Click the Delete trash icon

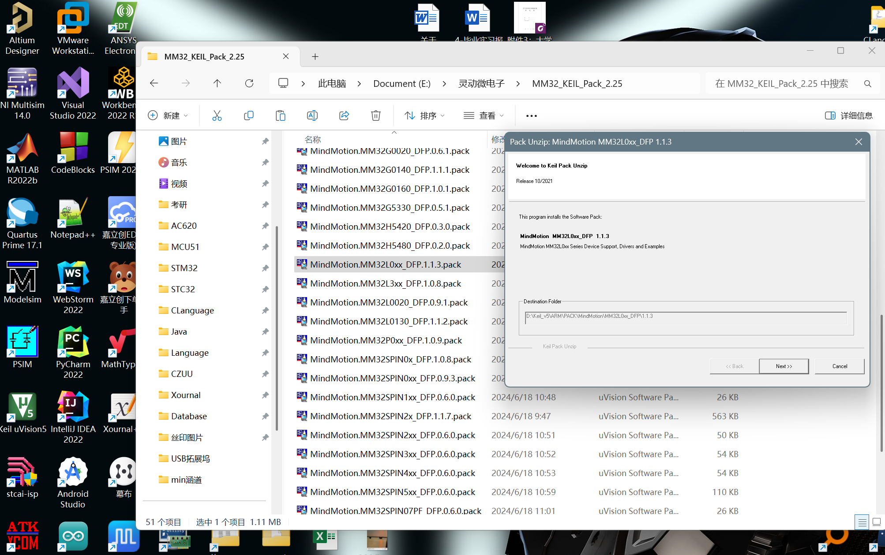pos(376,115)
